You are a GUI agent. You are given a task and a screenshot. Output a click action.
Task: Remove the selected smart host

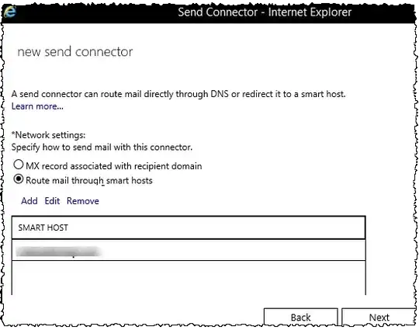(x=83, y=201)
